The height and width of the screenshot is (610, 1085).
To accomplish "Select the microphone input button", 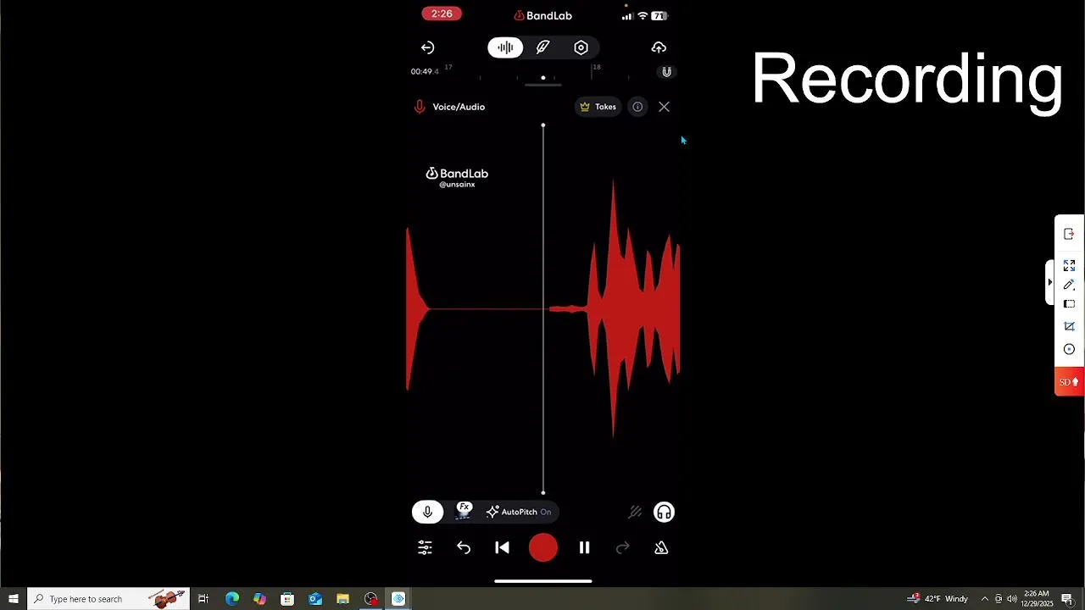I will coord(427,512).
